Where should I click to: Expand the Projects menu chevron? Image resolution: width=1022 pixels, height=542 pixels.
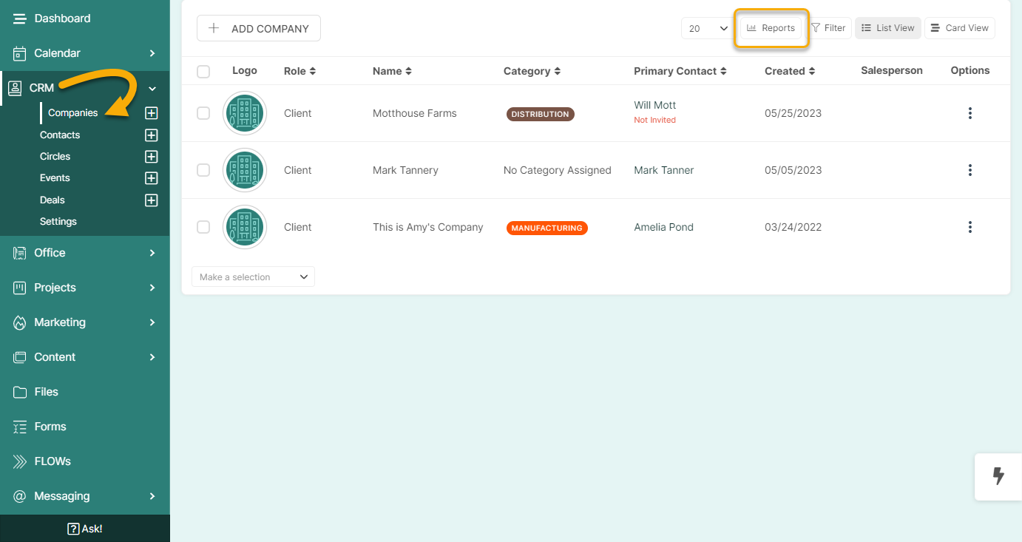pyautogui.click(x=152, y=288)
